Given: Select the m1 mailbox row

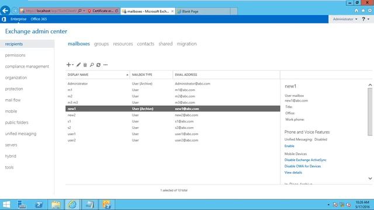Looking at the screenshot, I should point(173,90).
